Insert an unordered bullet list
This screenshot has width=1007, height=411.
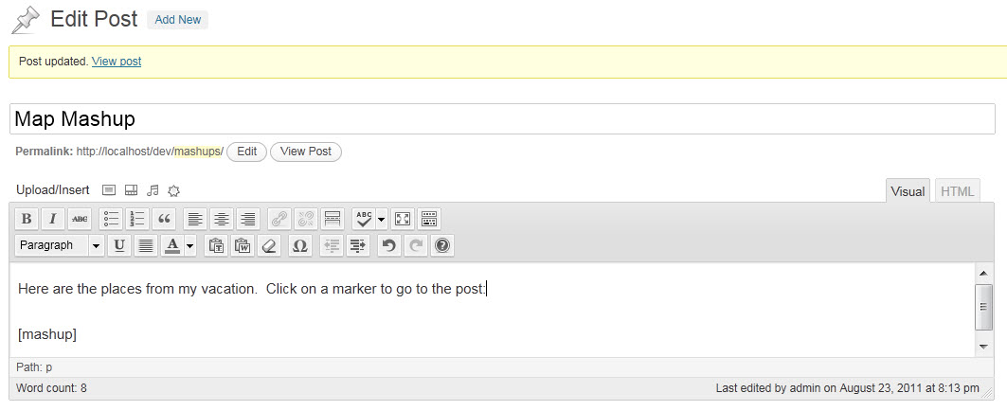[112, 219]
